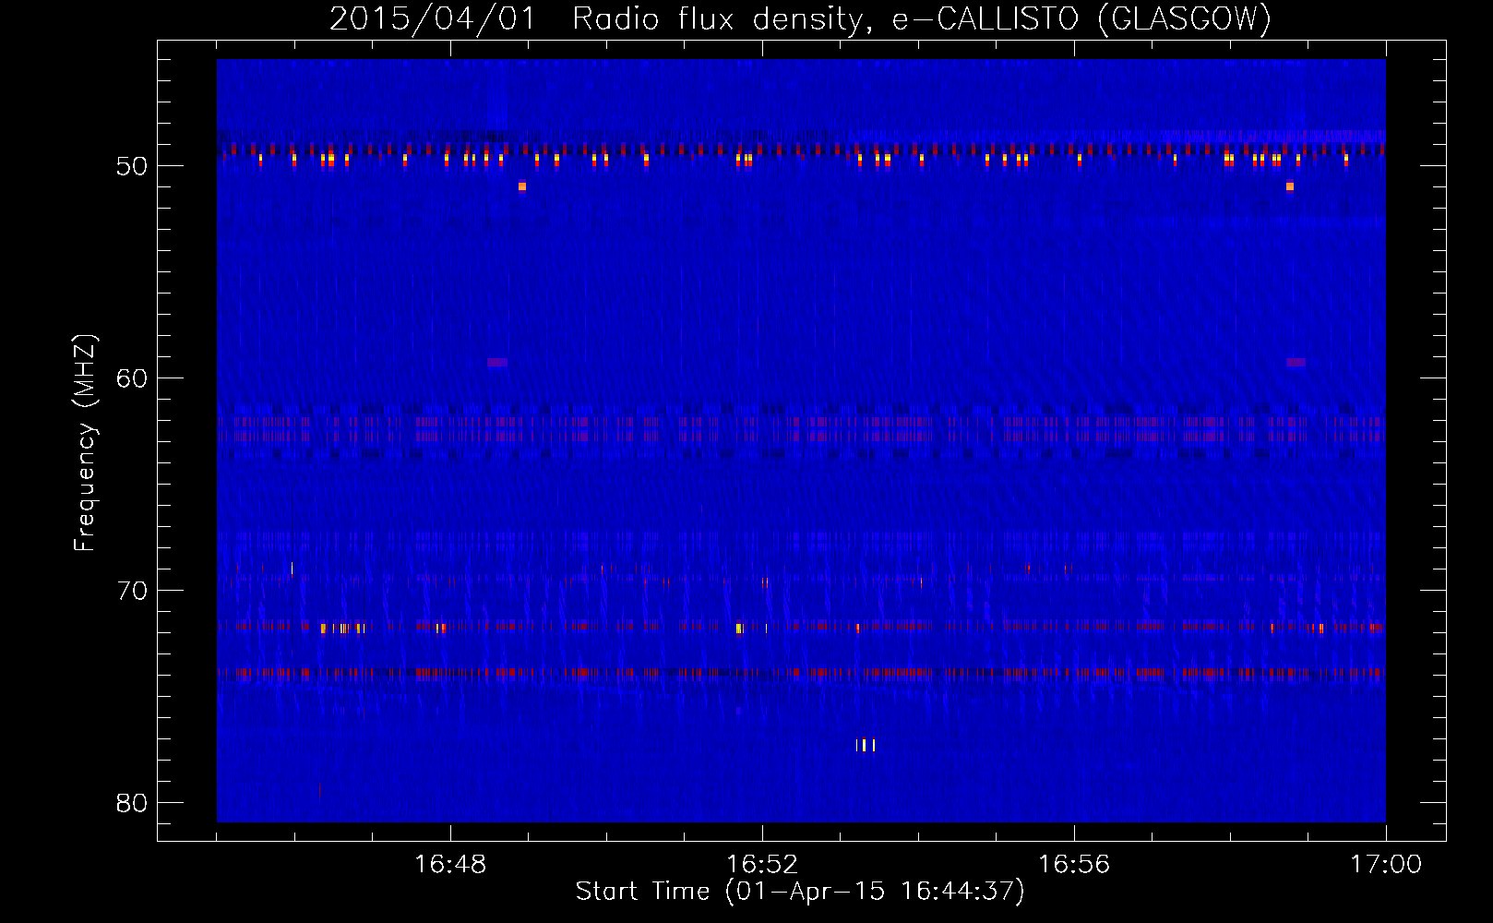Click the 17:00 time tick label
The image size is (1493, 923).
pos(1386,865)
